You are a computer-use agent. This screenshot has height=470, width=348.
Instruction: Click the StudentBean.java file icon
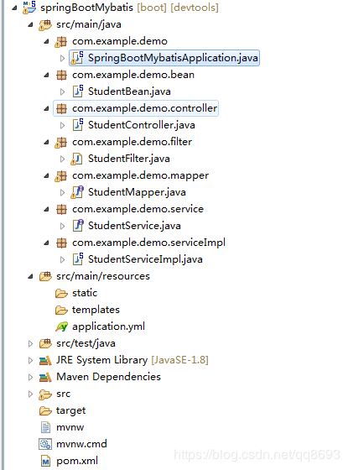click(x=78, y=91)
